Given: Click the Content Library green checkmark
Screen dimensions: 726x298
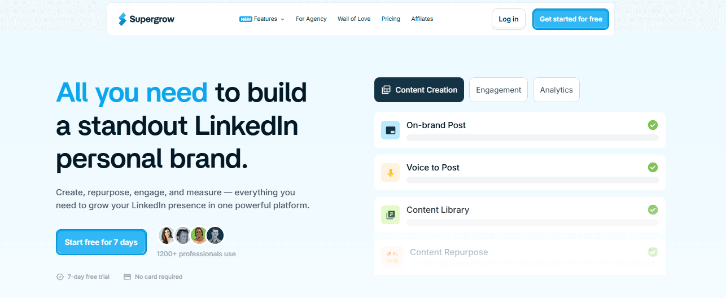Looking at the screenshot, I should pyautogui.click(x=653, y=209).
